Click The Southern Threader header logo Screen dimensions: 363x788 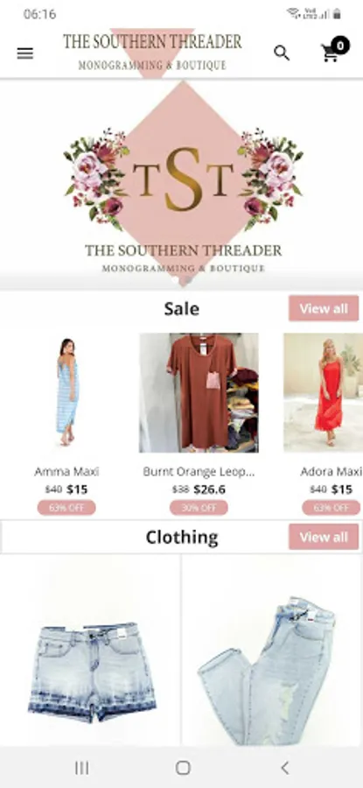coord(152,52)
